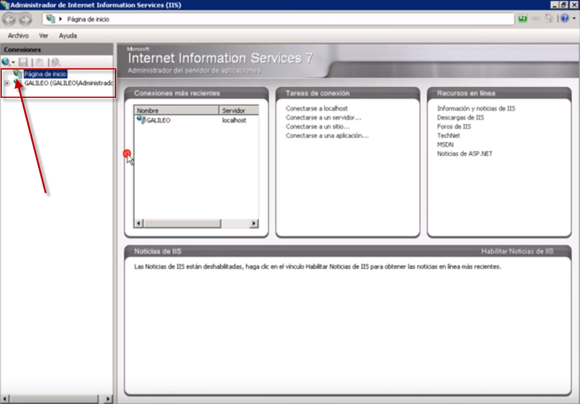Viewport: 580px width, 404px height.
Task: Select Página de inicio tree node
Action: pyautogui.click(x=45, y=74)
